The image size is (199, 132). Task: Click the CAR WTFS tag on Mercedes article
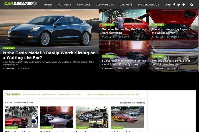click(x=108, y=25)
